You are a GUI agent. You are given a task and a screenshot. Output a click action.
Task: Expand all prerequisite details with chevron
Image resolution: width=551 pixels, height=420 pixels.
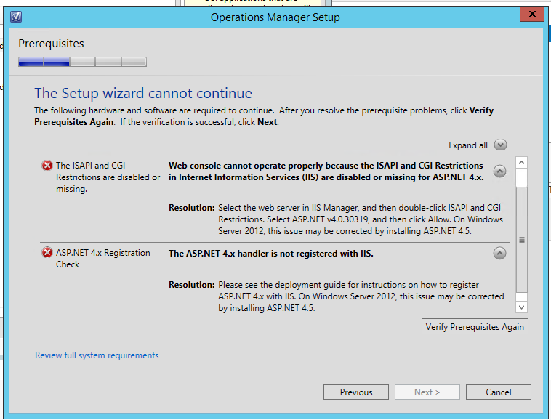500,145
